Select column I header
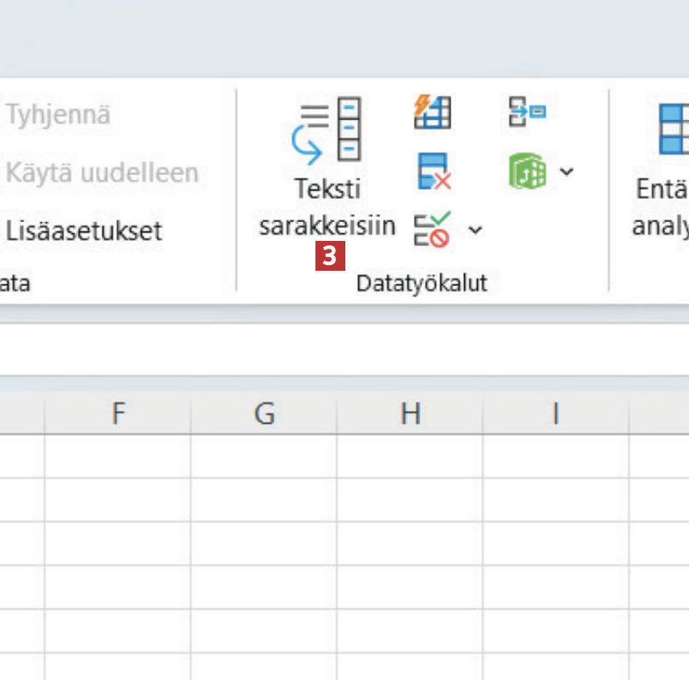This screenshot has height=680, width=689. pyautogui.click(x=556, y=414)
